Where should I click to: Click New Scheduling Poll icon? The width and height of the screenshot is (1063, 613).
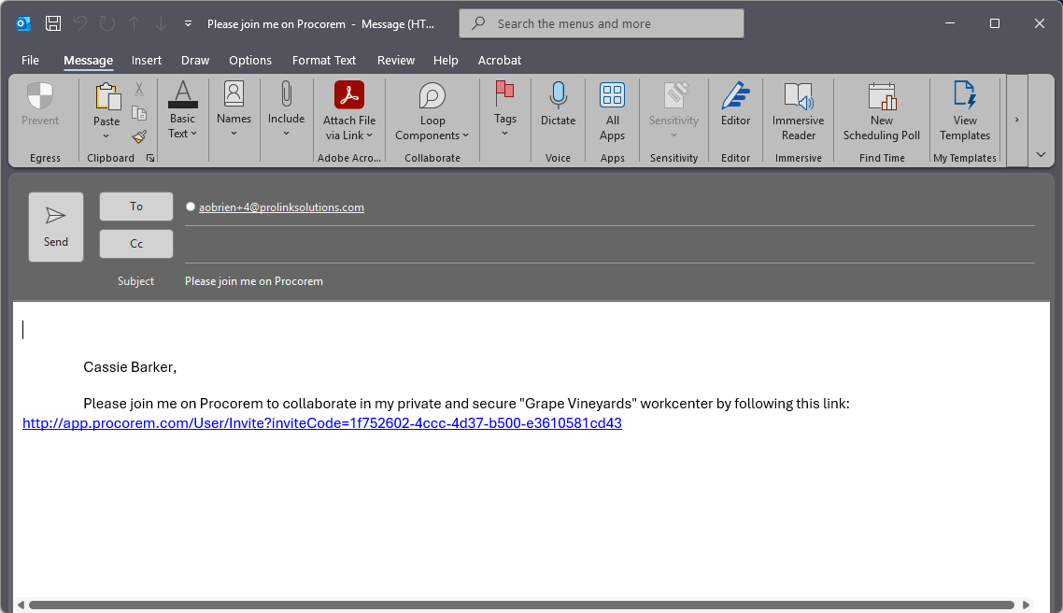tap(881, 96)
